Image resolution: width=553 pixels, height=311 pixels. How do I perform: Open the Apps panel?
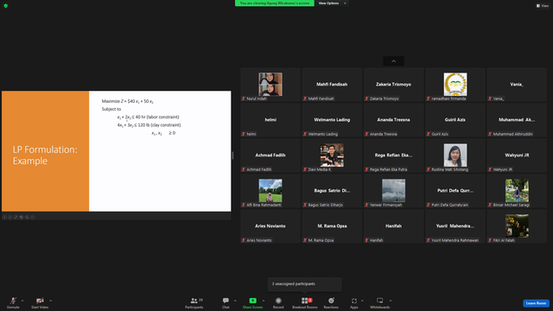tap(354, 302)
